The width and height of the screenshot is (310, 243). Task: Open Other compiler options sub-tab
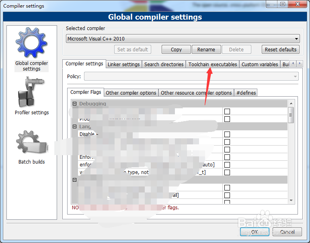pos(131,93)
